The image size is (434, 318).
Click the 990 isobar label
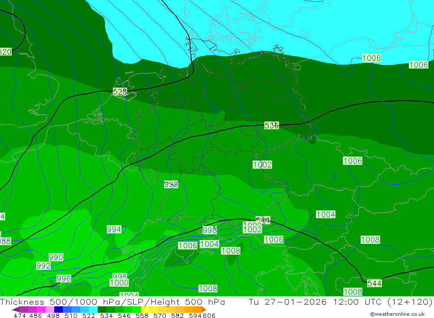pos(56,257)
